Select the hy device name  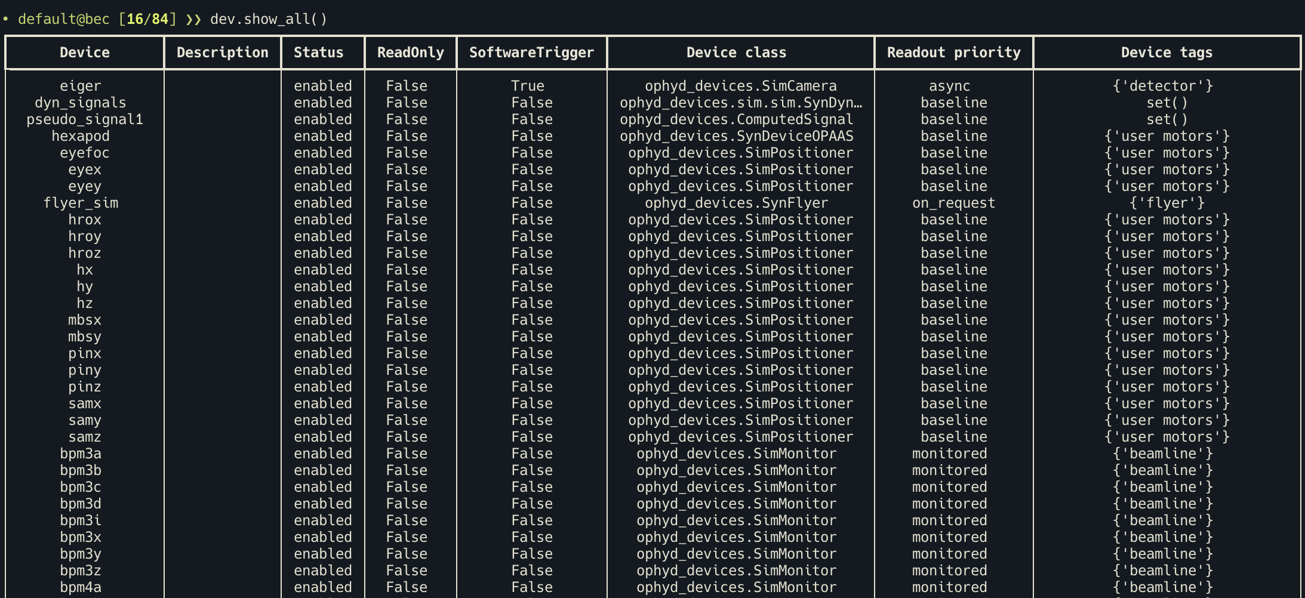(x=85, y=286)
